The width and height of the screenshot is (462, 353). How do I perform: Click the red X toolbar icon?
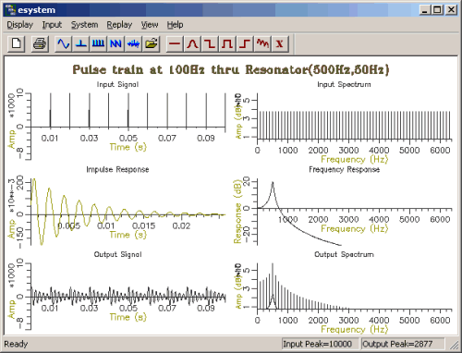[x=280, y=43]
